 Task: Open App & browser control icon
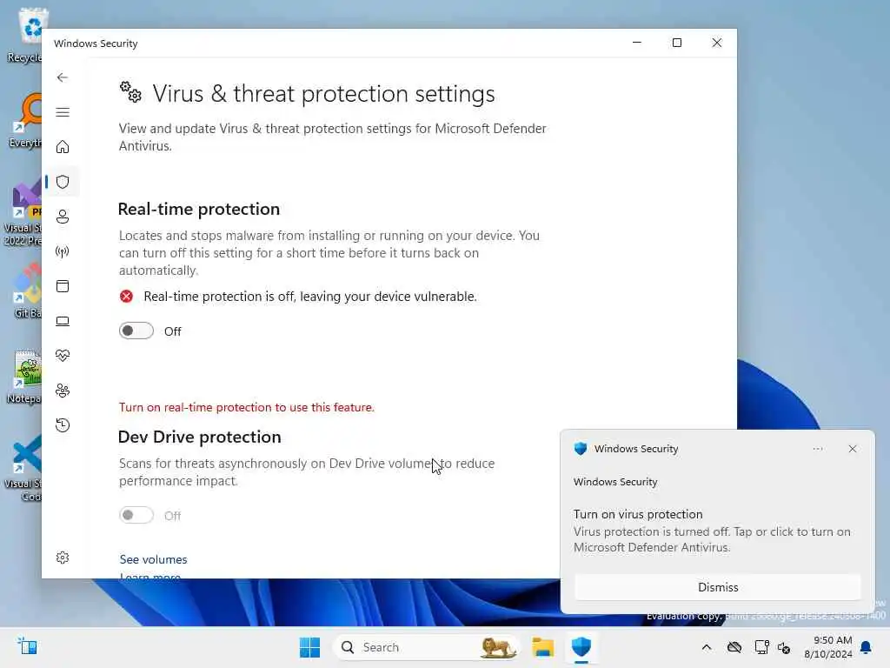pos(63,285)
